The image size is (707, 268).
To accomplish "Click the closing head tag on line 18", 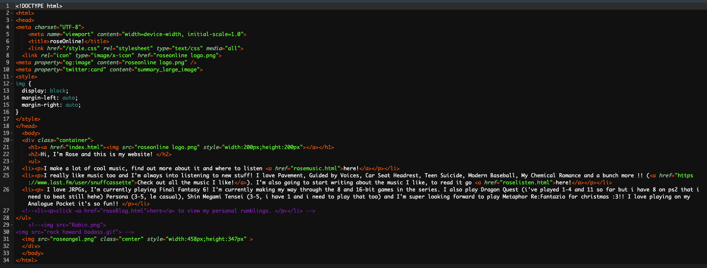I will coord(26,126).
